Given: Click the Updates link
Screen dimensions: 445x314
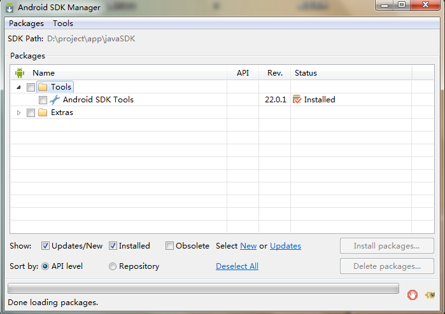Looking at the screenshot, I should [x=285, y=246].
